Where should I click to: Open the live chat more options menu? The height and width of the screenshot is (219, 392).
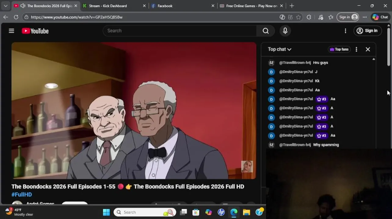356,49
